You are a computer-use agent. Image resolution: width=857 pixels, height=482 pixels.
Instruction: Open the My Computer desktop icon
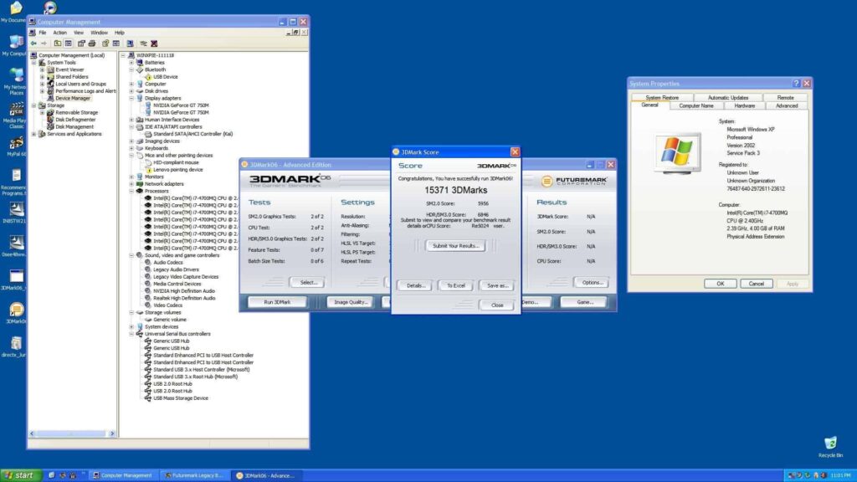(x=15, y=43)
